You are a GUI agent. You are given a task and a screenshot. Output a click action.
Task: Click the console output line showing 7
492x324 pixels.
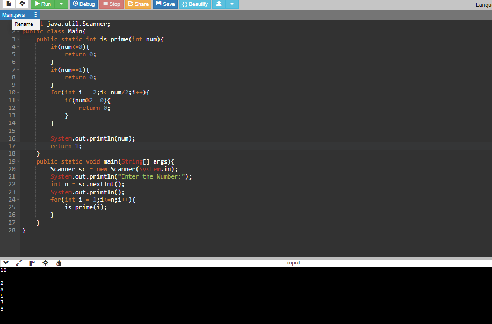pos(2,303)
